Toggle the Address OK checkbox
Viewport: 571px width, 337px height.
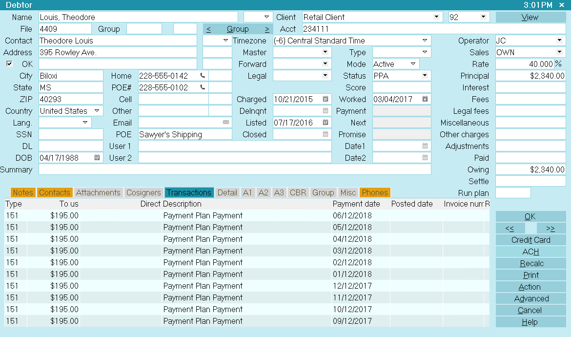(9, 64)
